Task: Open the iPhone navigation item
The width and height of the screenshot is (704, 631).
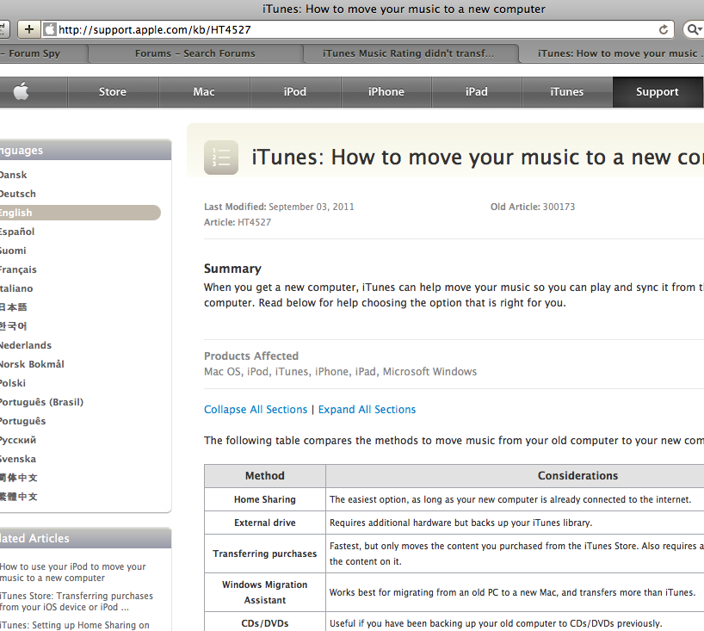Action: [386, 91]
